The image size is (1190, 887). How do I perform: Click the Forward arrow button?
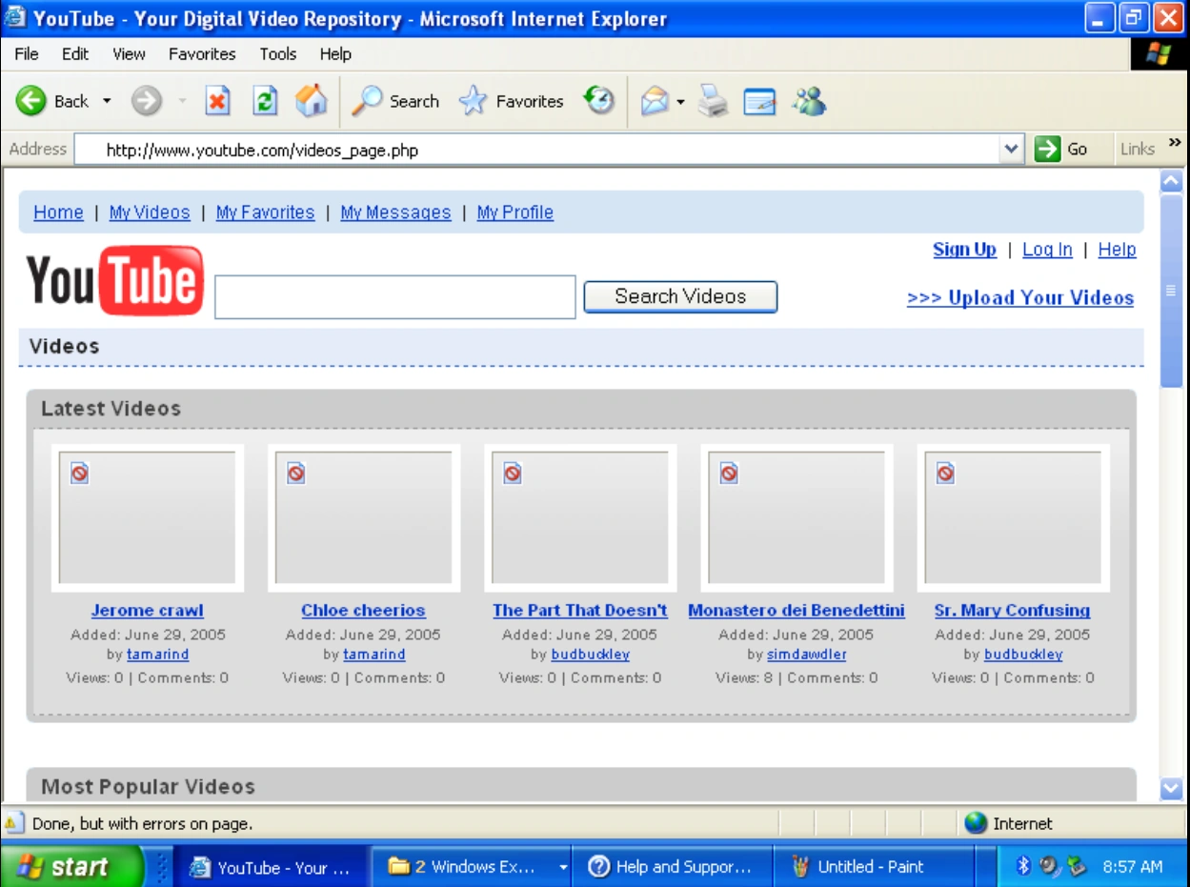tap(146, 101)
